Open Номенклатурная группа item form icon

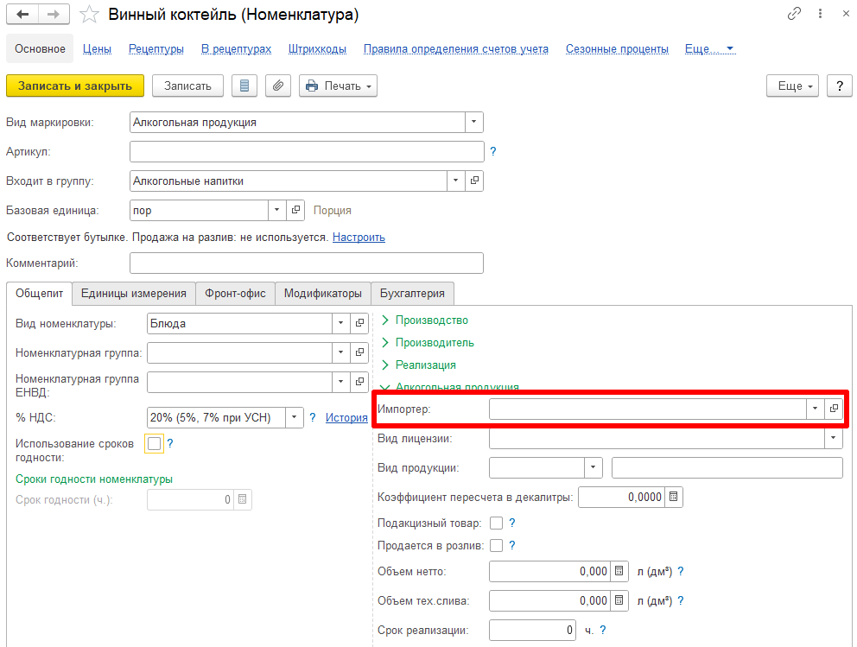[359, 353]
